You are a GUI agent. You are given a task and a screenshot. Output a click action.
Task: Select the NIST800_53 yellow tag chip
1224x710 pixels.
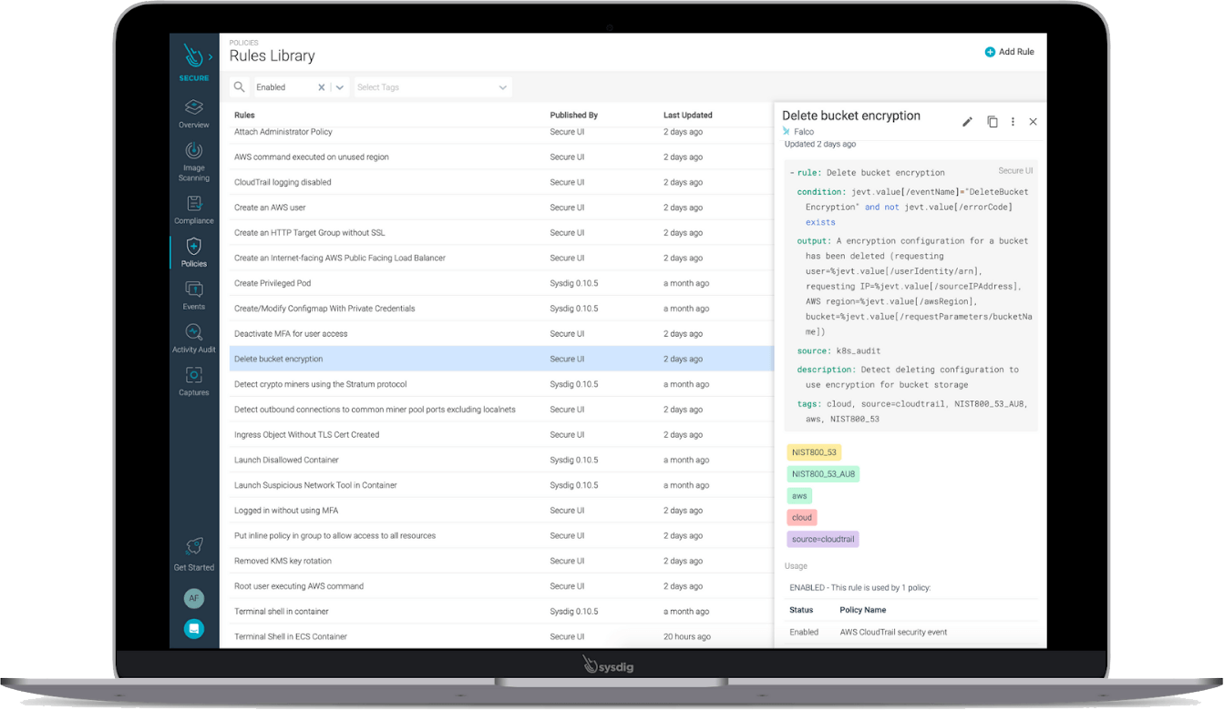[x=814, y=451]
